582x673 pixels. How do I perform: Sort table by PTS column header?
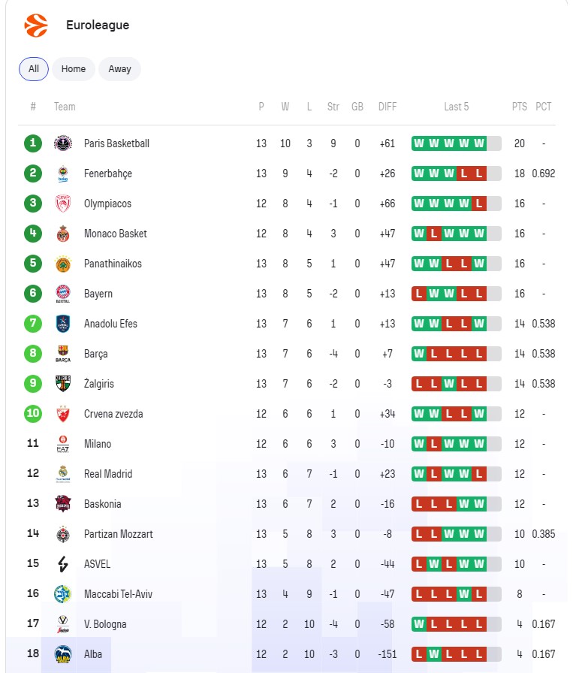[x=520, y=107]
